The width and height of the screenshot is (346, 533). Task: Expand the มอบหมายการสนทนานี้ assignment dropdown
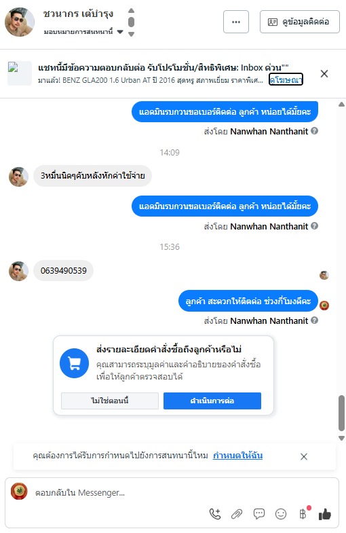click(120, 32)
